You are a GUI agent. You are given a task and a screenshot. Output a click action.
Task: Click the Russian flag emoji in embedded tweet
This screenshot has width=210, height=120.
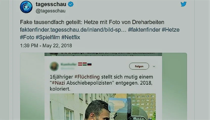pyautogui.click(x=89, y=64)
